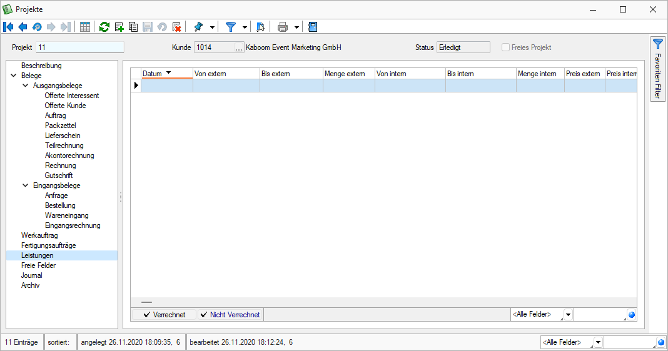Go to the next record
Image resolution: width=668 pixels, height=351 pixels.
pos(51,27)
